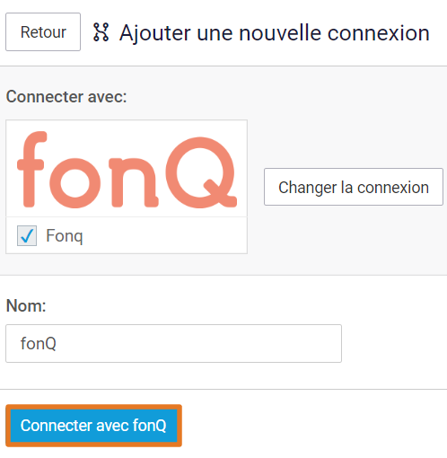Click the Retour button
This screenshot has width=447, height=458.
(43, 31)
